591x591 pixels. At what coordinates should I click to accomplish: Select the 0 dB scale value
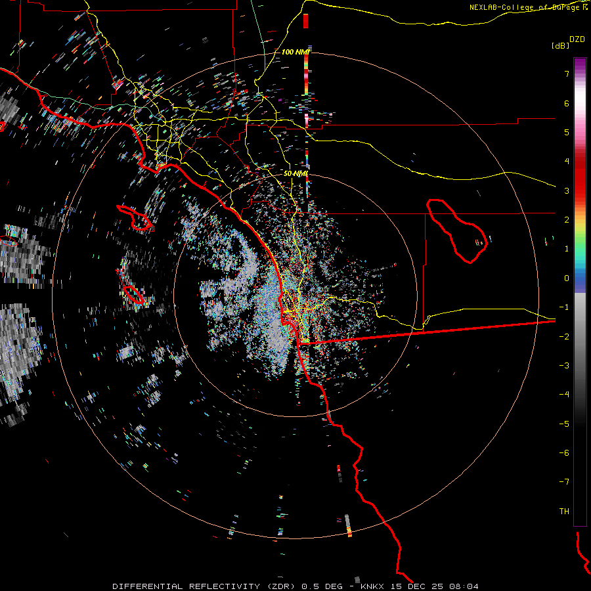pos(567,278)
